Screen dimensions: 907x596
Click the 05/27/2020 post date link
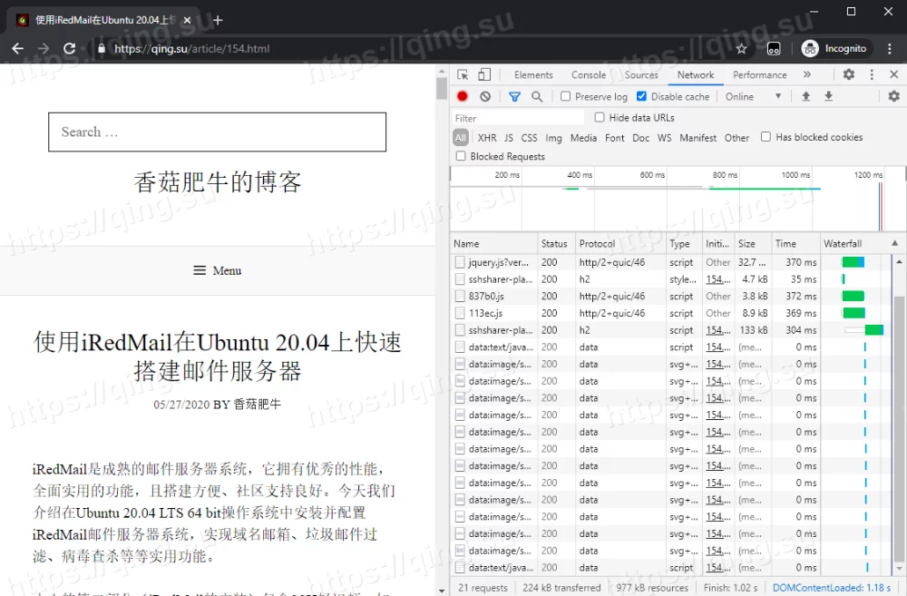[x=181, y=405]
